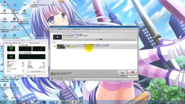Activate the ConvertXtoDVD taskbar button

tap(74, 102)
